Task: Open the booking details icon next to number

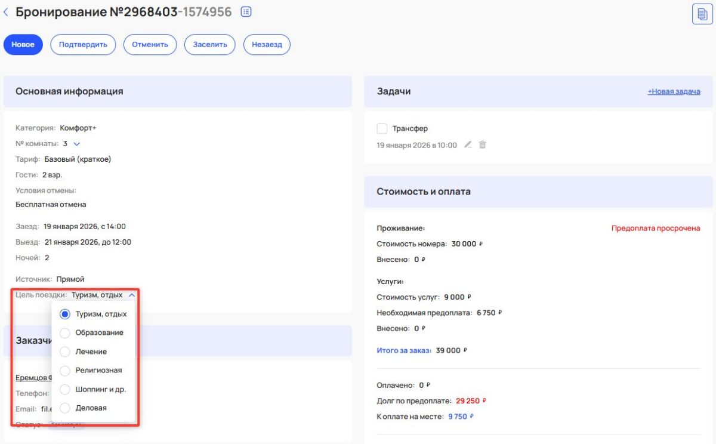Action: tap(245, 11)
